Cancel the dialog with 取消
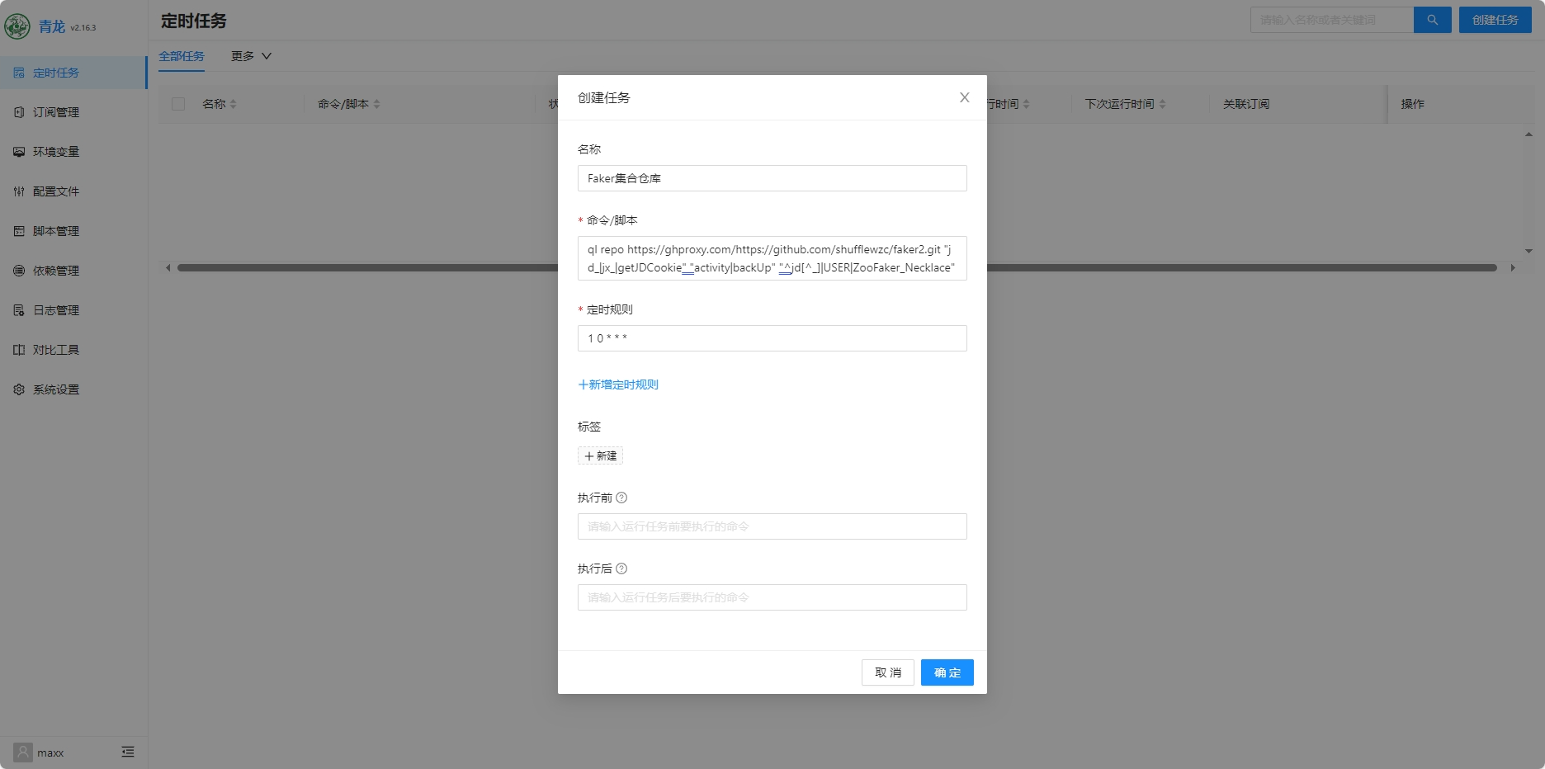This screenshot has height=769, width=1545. (x=888, y=672)
